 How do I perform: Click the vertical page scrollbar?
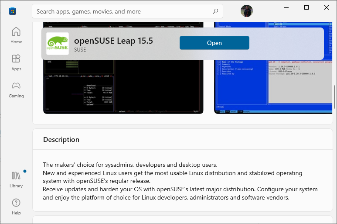click(x=334, y=97)
